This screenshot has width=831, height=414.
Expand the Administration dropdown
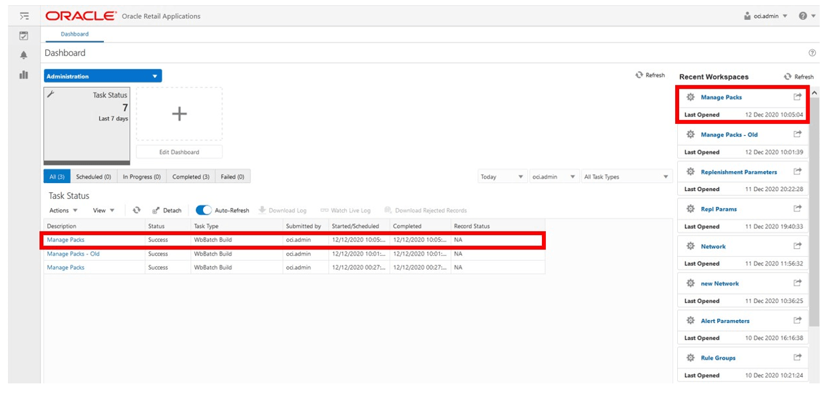coord(103,77)
